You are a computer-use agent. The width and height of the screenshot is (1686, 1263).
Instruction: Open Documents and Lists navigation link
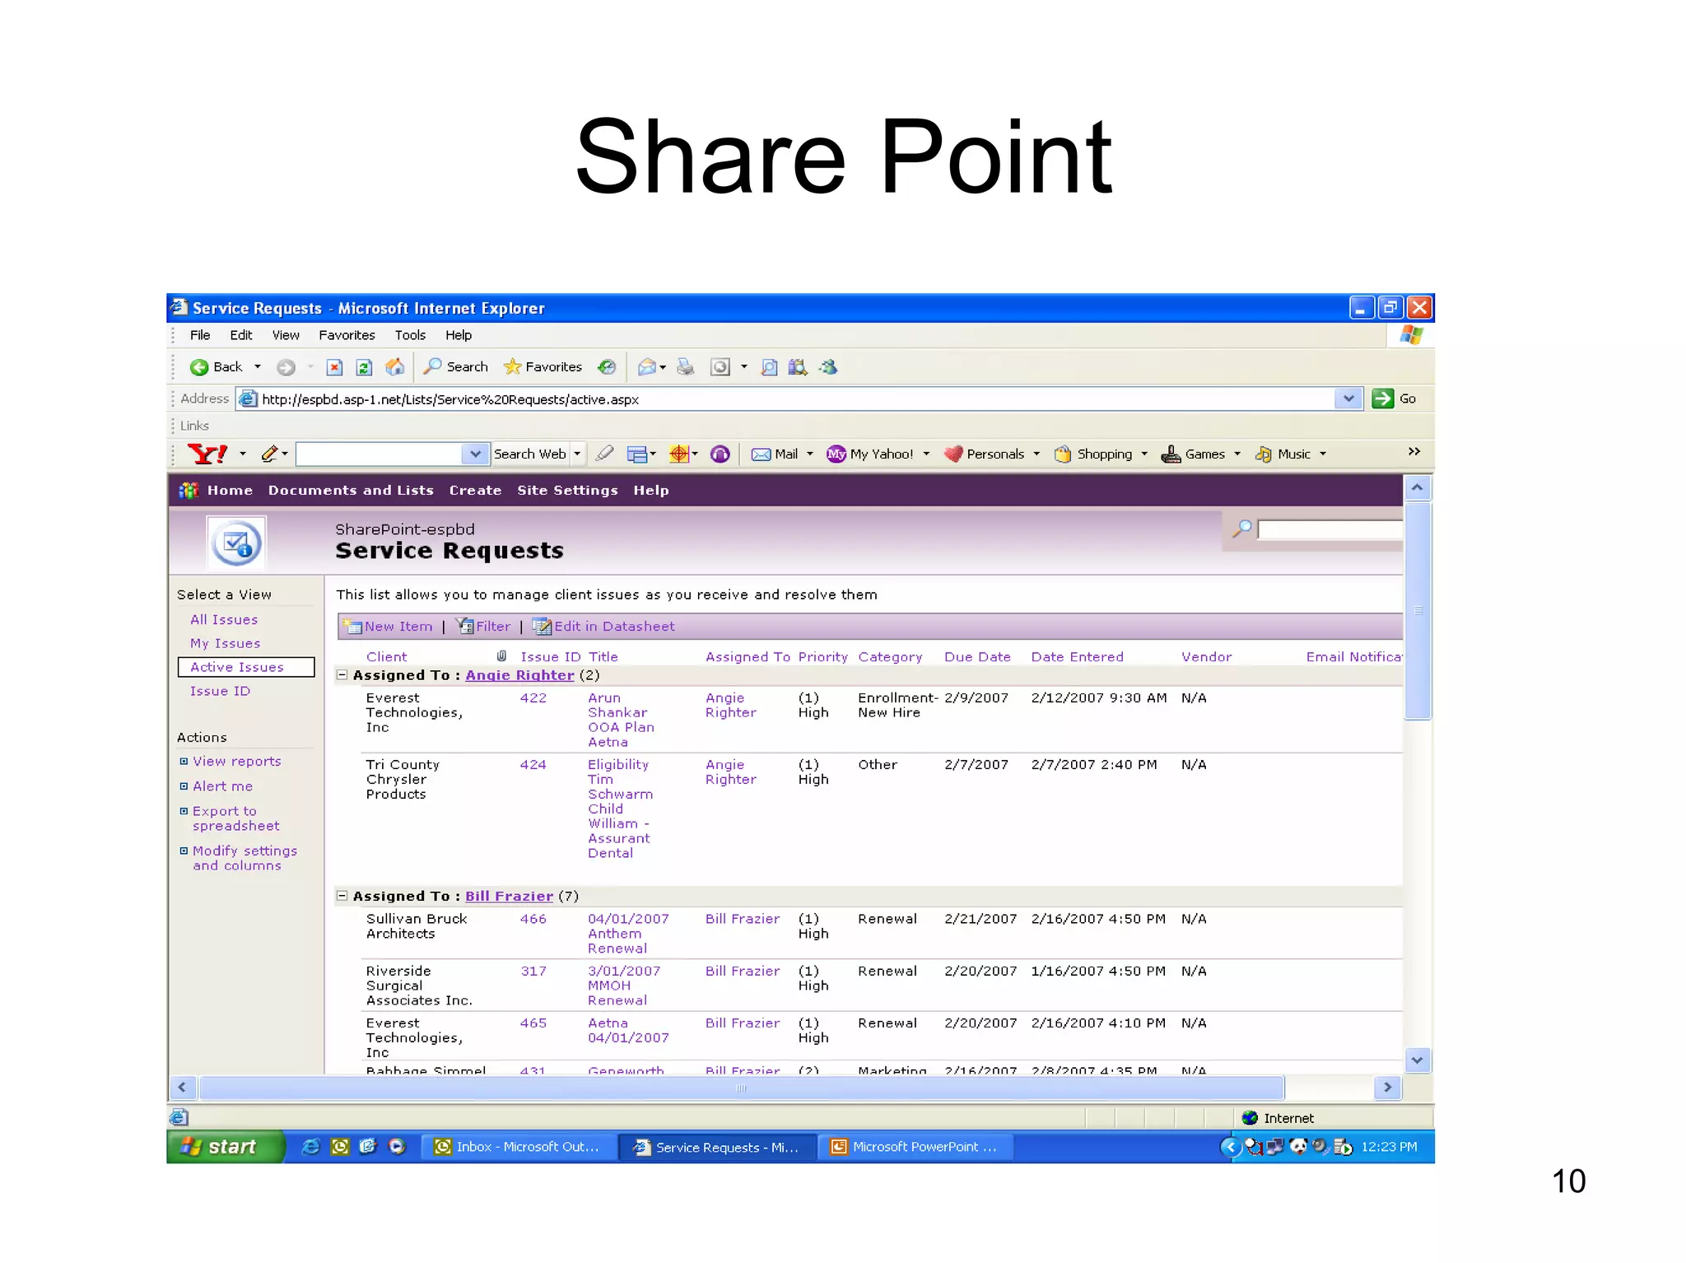coord(351,490)
